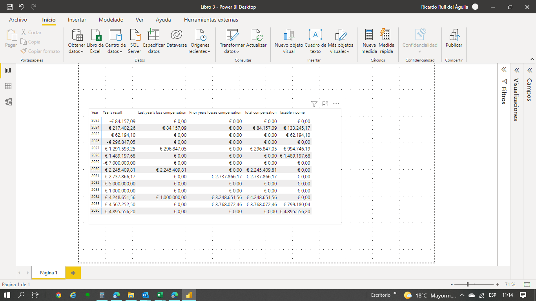
Task: Switch to the Ayuda ribbon tab
Action: (x=163, y=20)
